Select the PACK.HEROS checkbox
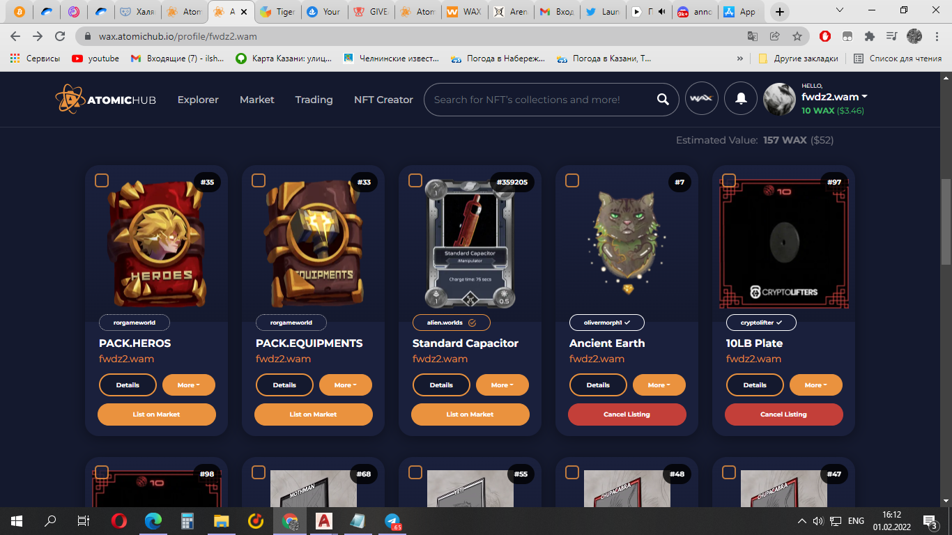Screen dimensions: 952x535 (102, 180)
